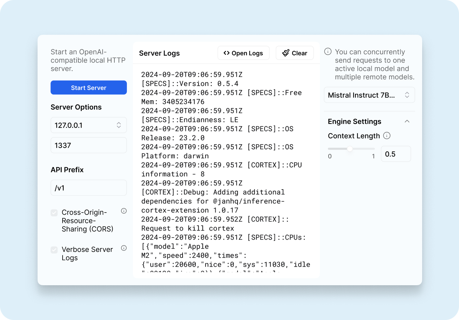Screen dimensions: 459x320
Task: Click the Server Logs panel heading
Action: click(159, 53)
